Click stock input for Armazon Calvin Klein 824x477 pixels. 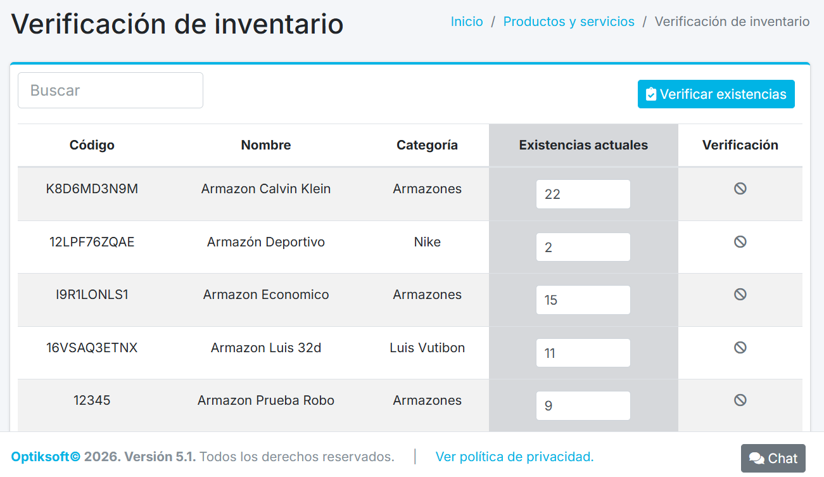[583, 194]
